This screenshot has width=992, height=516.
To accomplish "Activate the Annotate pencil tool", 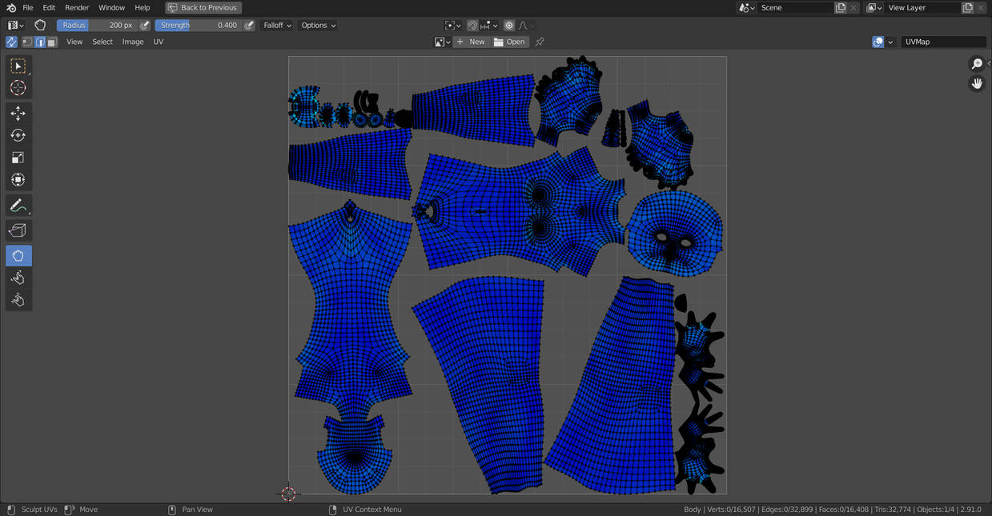I will (x=18, y=206).
